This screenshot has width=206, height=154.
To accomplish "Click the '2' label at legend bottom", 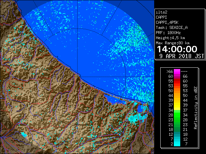I will 172,144.
